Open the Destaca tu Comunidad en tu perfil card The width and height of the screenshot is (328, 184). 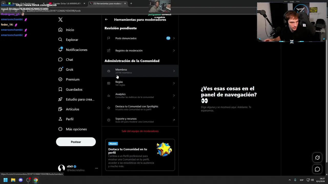[x=140, y=155]
